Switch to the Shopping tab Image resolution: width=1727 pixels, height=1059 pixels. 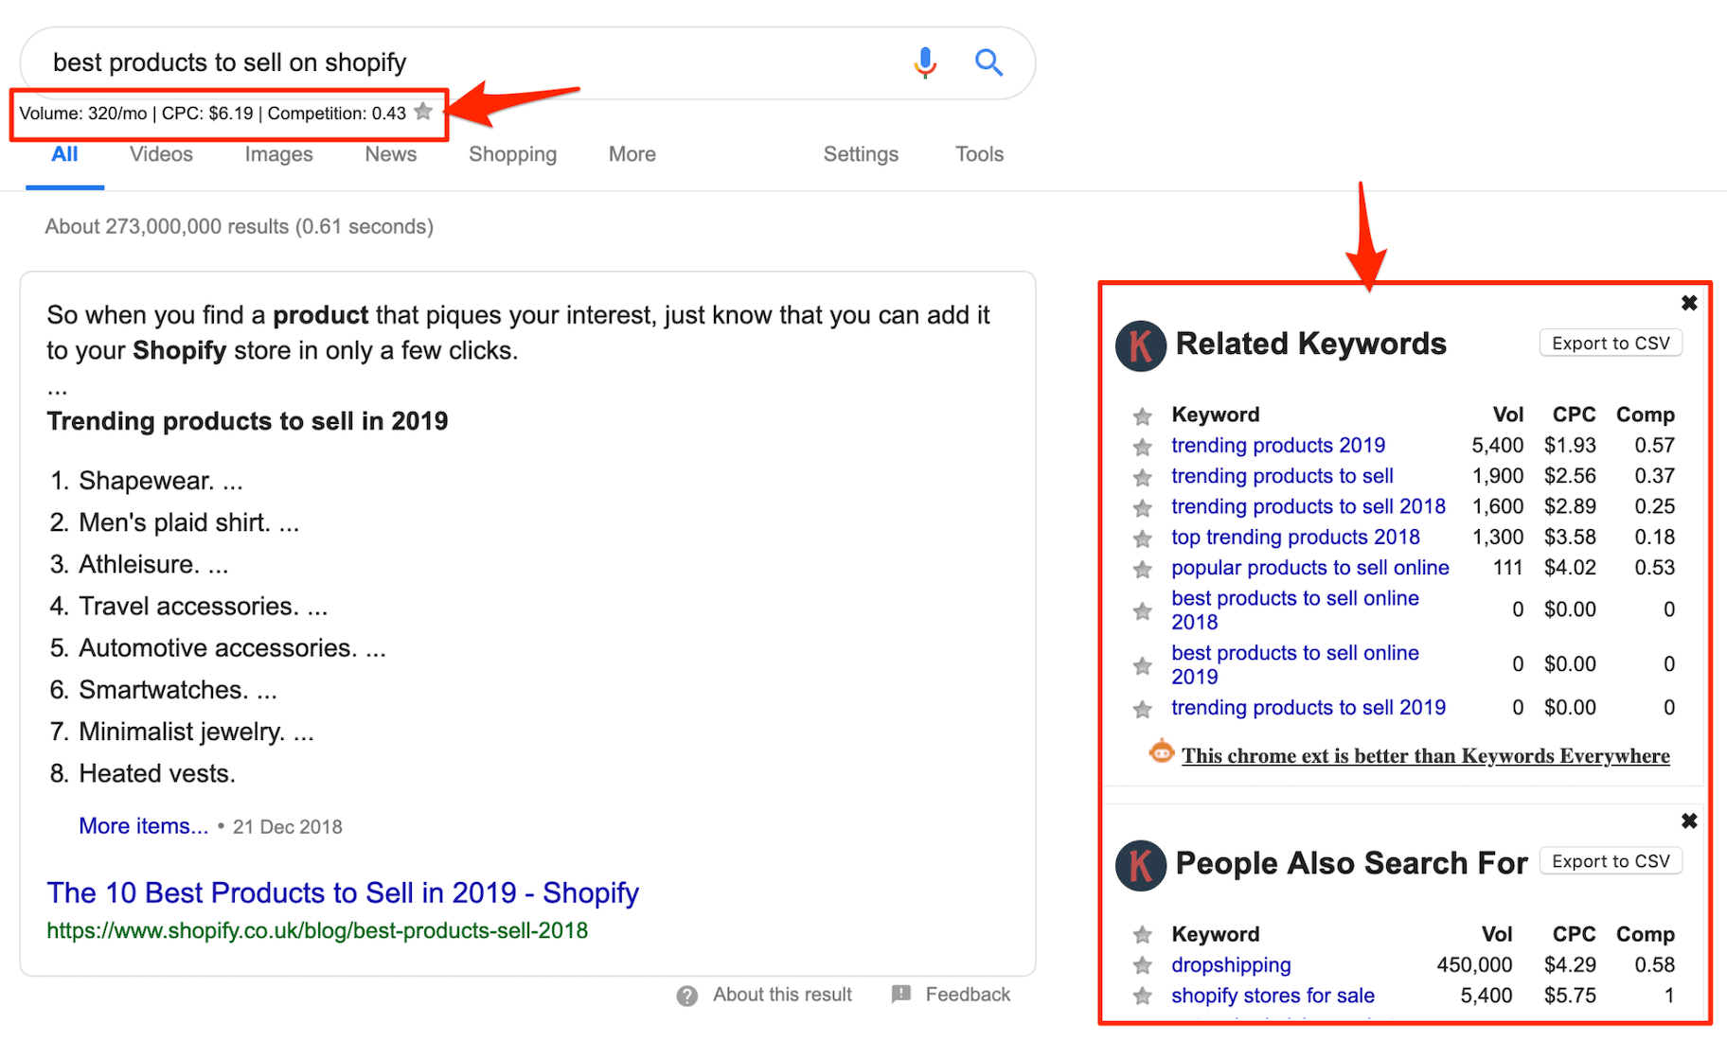[512, 154]
